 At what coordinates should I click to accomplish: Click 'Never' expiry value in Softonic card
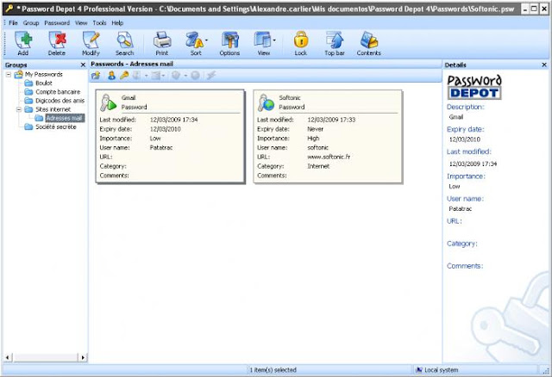(315, 129)
